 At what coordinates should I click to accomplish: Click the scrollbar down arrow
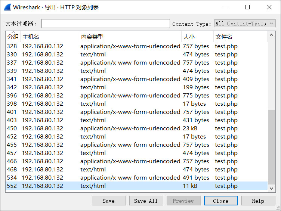coord(271,188)
